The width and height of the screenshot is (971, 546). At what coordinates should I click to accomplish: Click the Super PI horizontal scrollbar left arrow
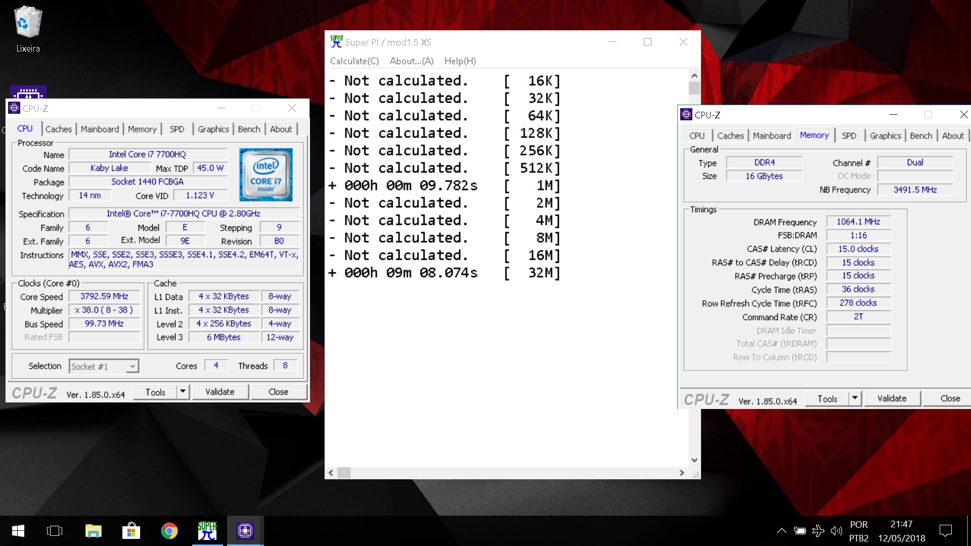coord(331,473)
